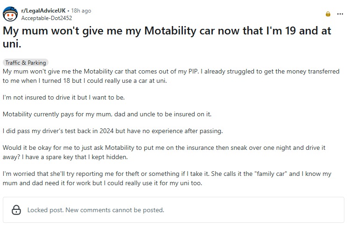350x228 pixels.
Task: Click the quoted phrase "family car"
Action: [271, 174]
